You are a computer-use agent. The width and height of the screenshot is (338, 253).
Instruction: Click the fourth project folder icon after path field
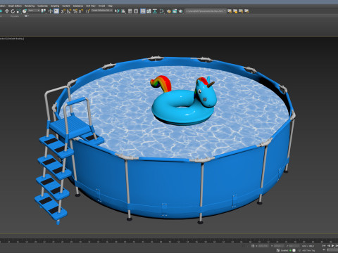pyautogui.click(x=246, y=11)
